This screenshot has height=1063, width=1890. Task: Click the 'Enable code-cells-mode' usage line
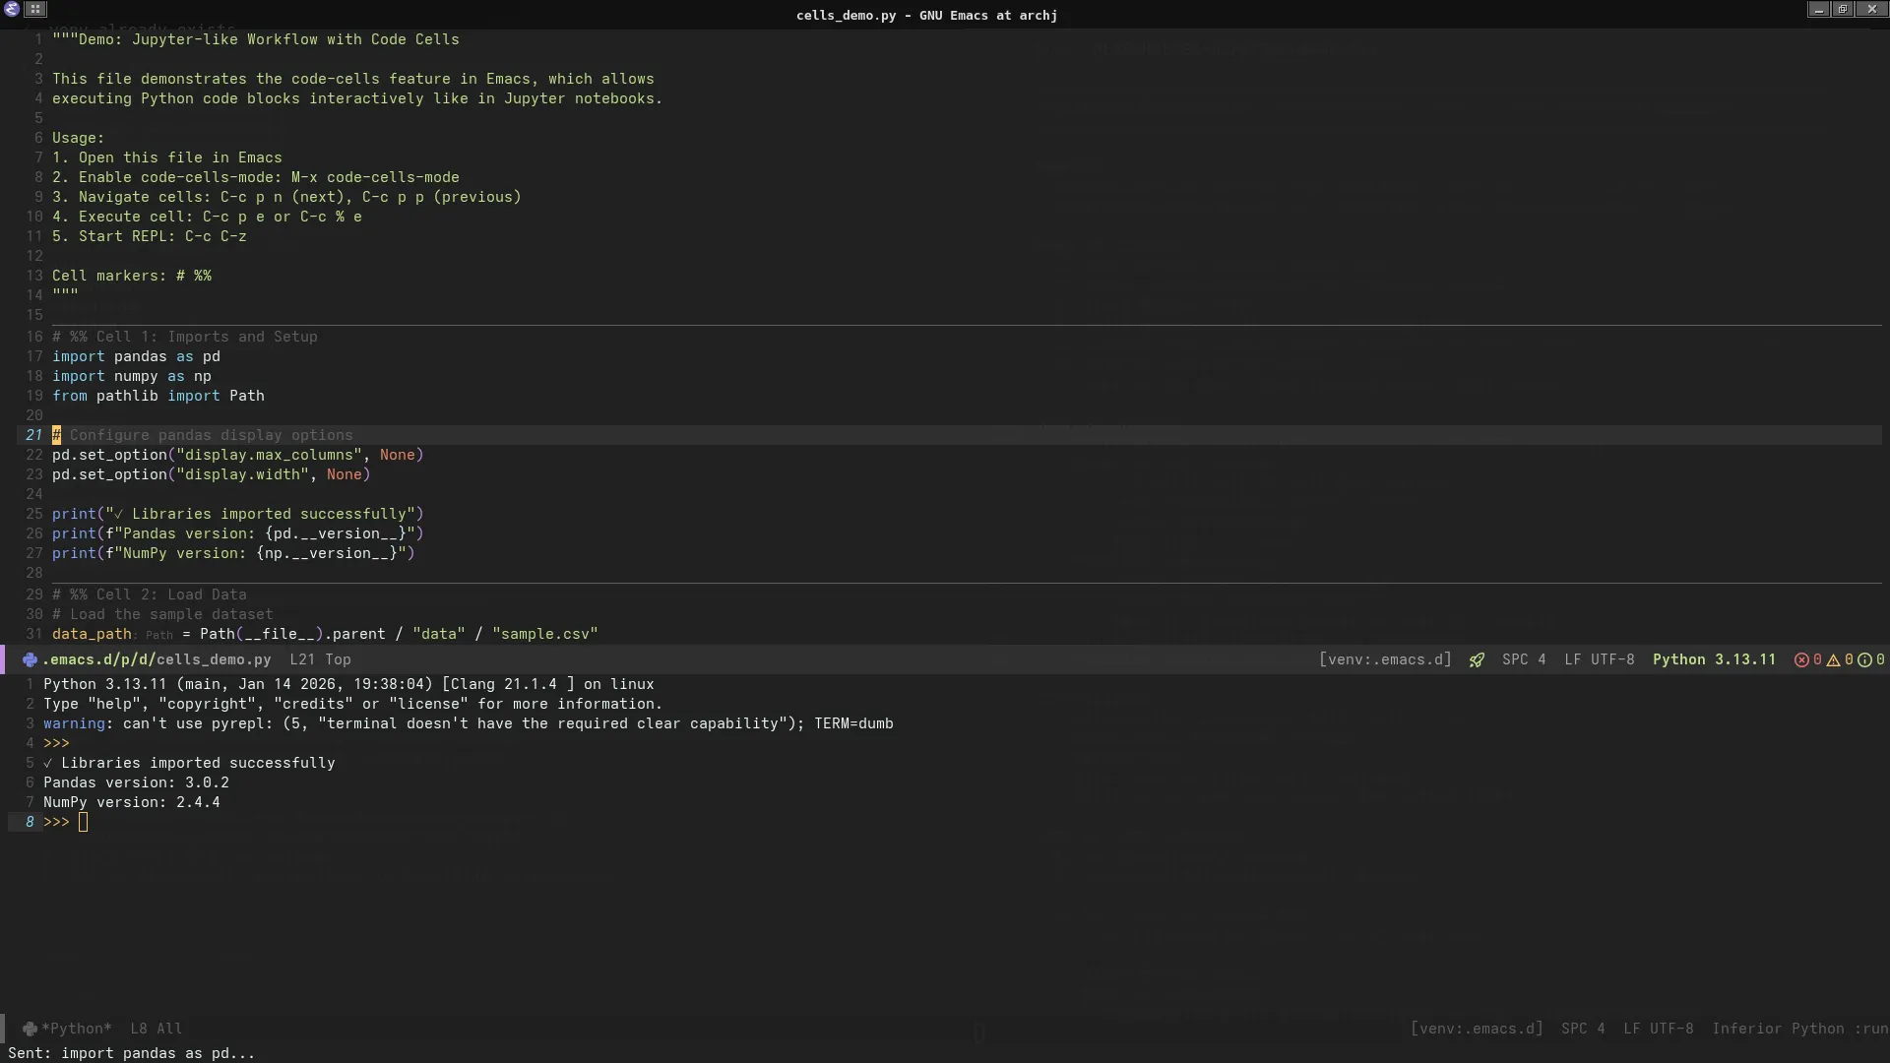[256, 177]
